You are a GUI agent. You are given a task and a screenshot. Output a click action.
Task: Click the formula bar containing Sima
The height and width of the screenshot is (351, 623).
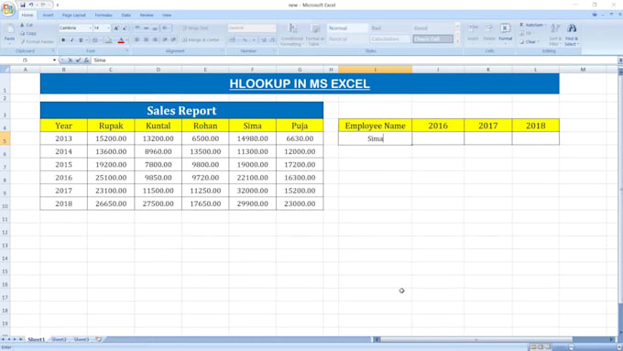click(x=354, y=60)
